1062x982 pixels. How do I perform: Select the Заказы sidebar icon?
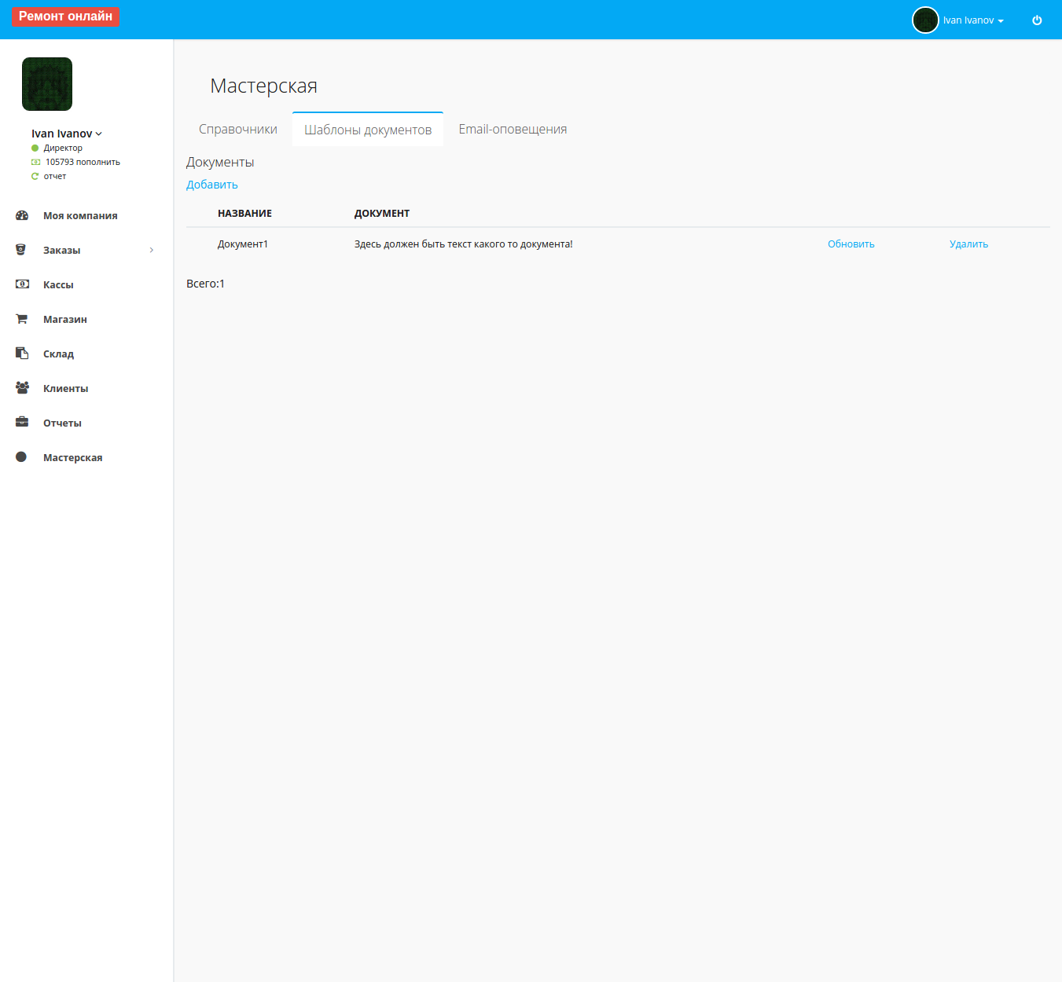[x=21, y=250]
